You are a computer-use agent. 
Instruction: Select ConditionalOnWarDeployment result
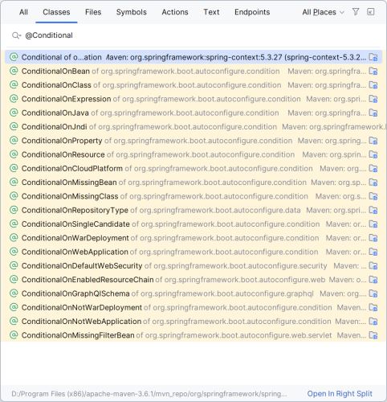(193, 238)
